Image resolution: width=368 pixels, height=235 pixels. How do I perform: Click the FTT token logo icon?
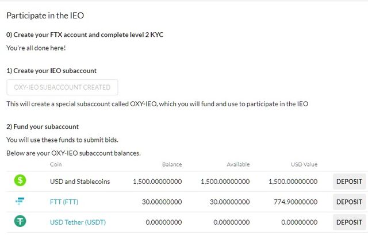(x=20, y=201)
